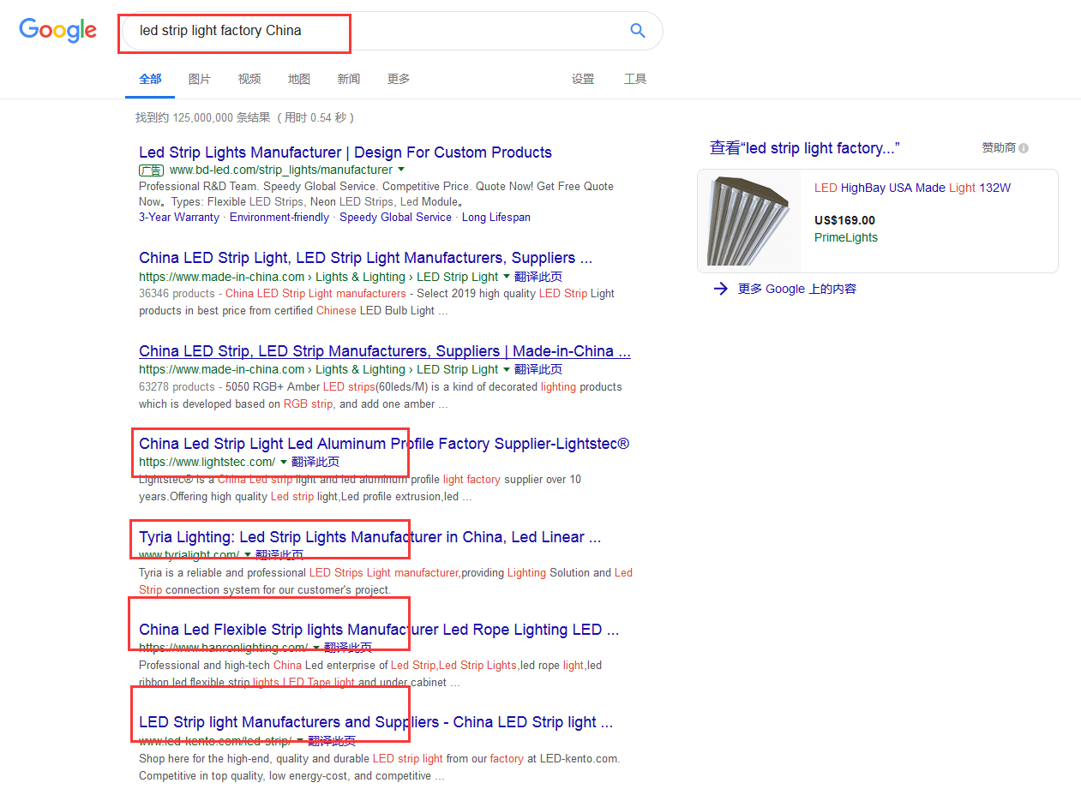Screen dimensions: 1081x789
Task: Click 翻译此页 beside hanronlighting.com
Action: click(x=348, y=647)
